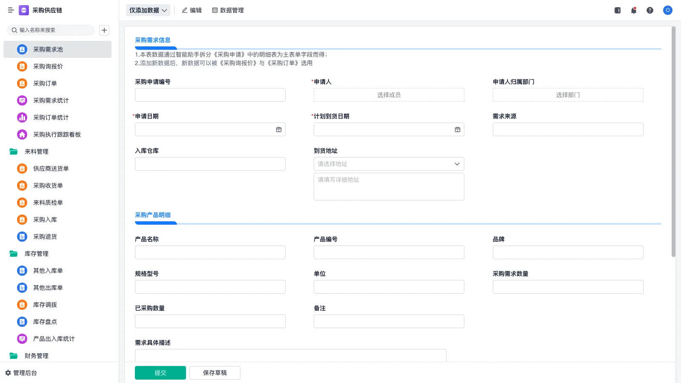
Task: Focus the 请填写详细地址 text area
Action: [x=389, y=186]
